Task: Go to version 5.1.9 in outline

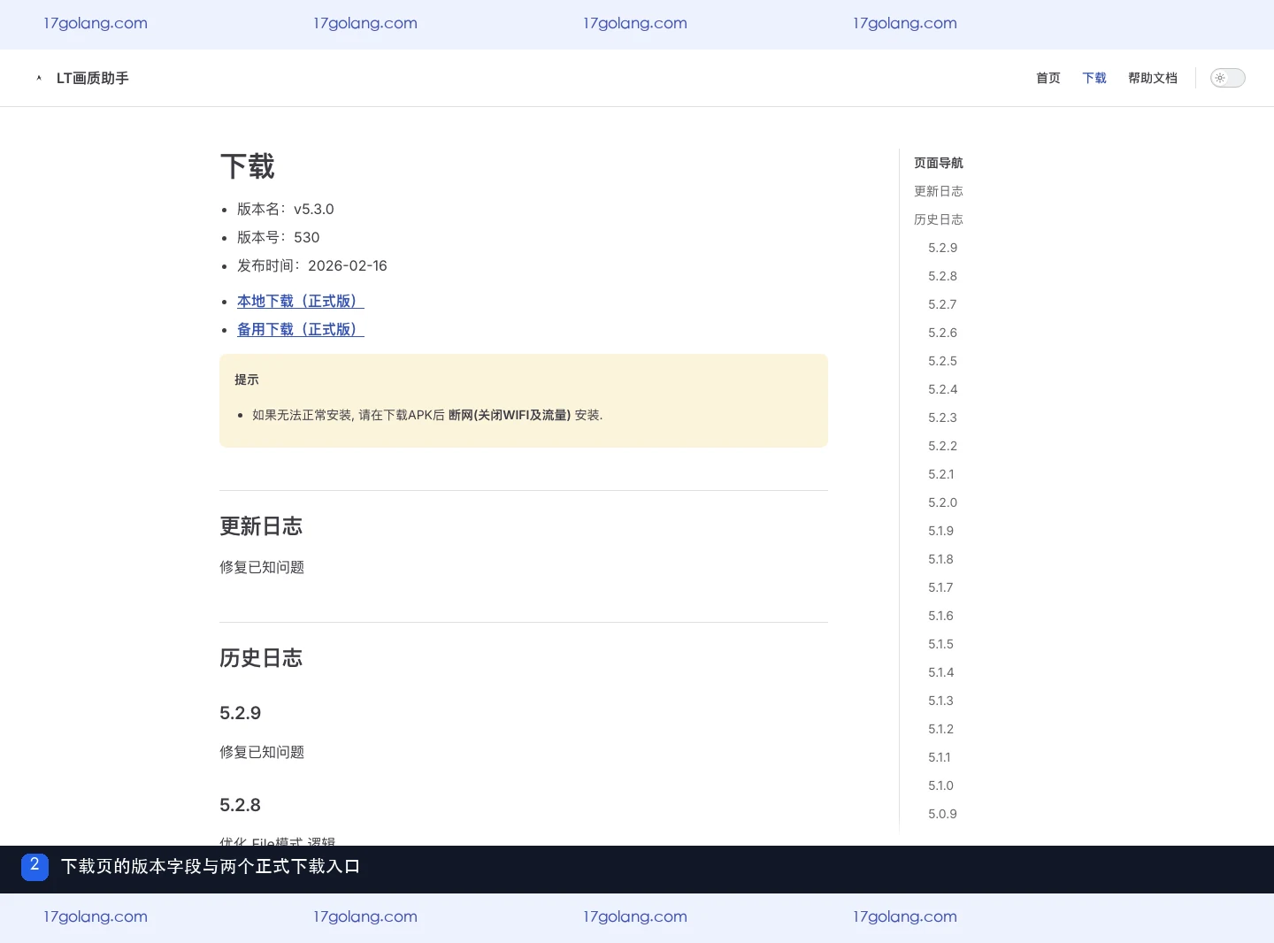Action: click(x=940, y=531)
